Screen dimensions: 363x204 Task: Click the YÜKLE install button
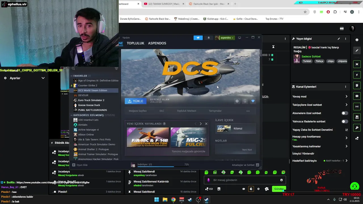point(136,101)
